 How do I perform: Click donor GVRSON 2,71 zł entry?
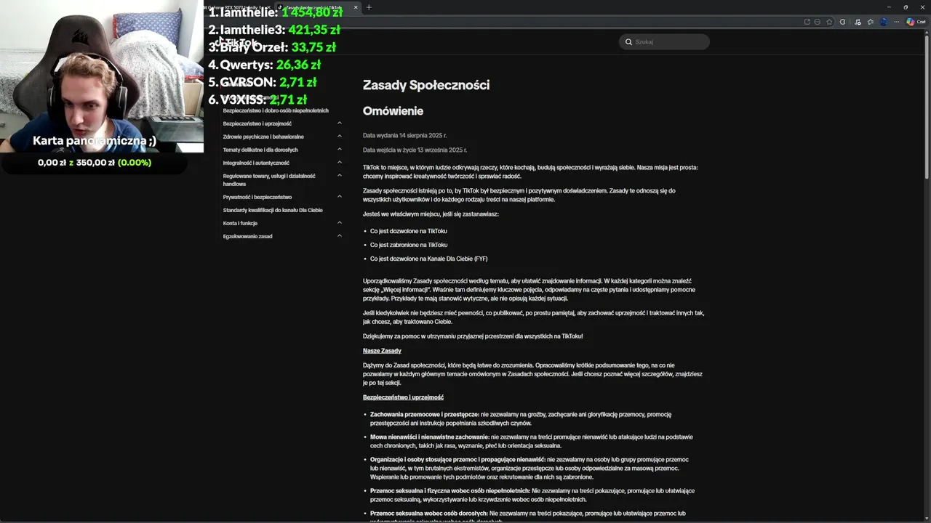pyautogui.click(x=262, y=82)
